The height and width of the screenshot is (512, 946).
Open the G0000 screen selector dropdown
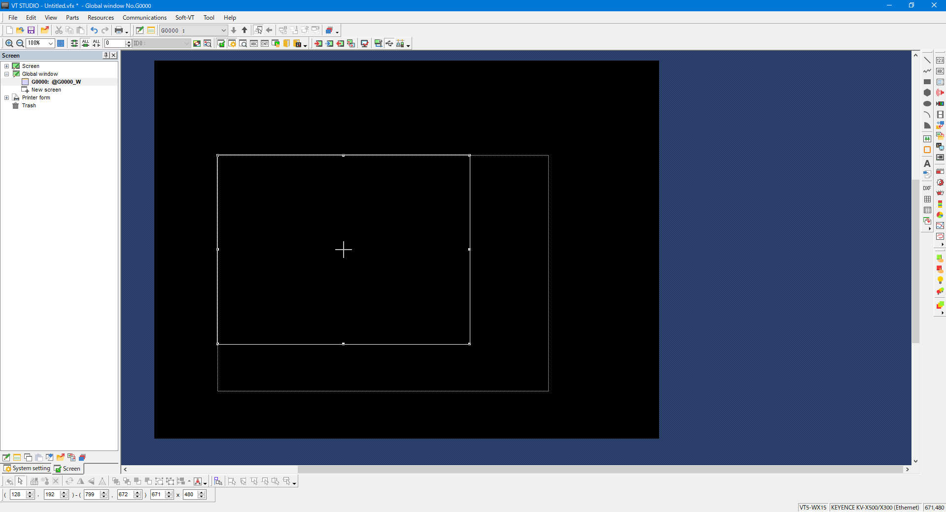[223, 31]
